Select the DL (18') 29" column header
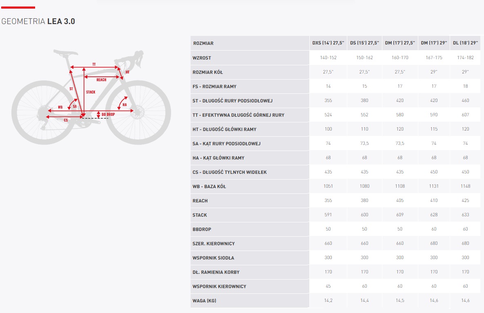 pos(465,43)
